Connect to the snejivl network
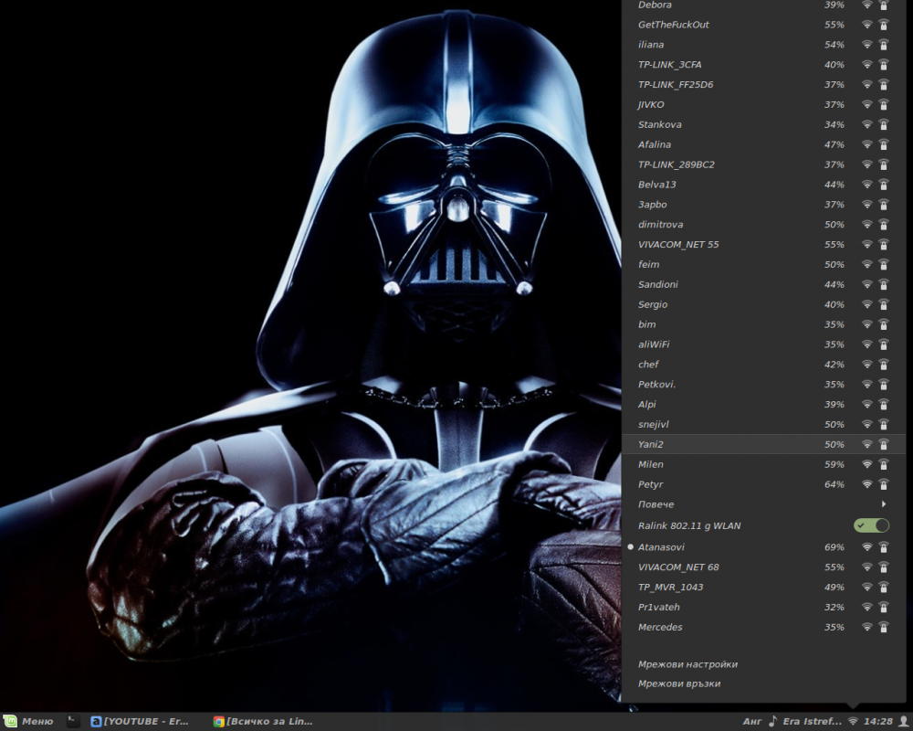The width and height of the screenshot is (913, 731). (764, 424)
